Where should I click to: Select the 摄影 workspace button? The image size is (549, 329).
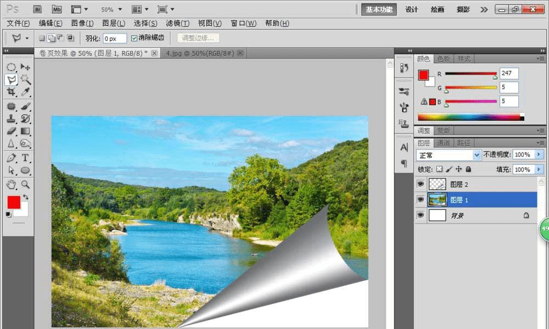463,9
